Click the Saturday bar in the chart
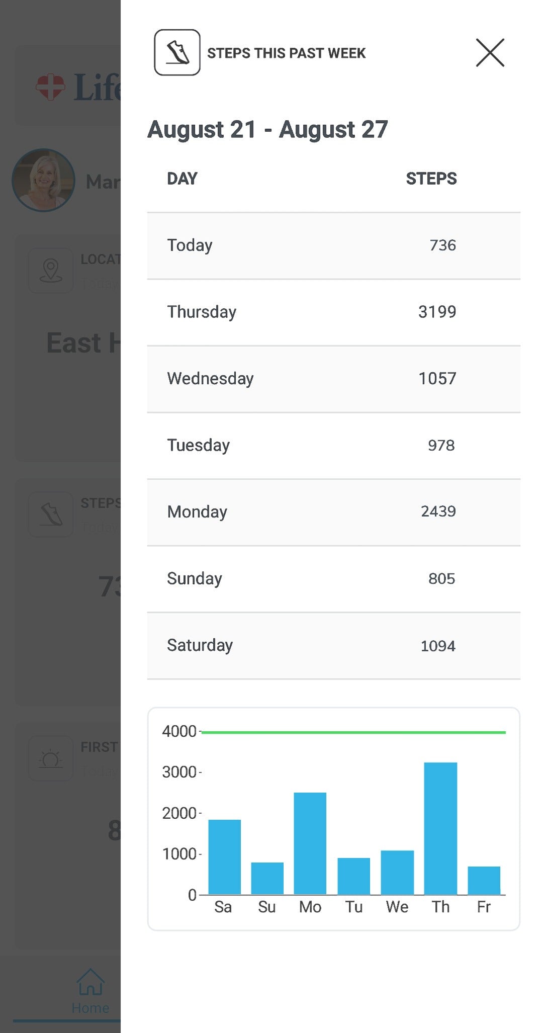The image size is (543, 1033). point(224,857)
